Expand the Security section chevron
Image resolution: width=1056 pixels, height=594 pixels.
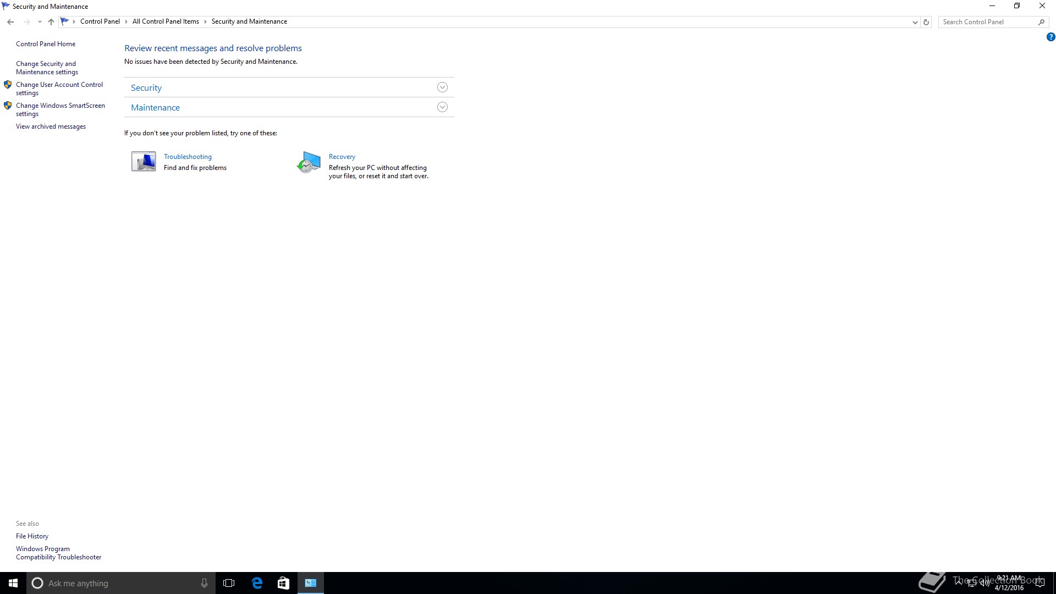442,87
